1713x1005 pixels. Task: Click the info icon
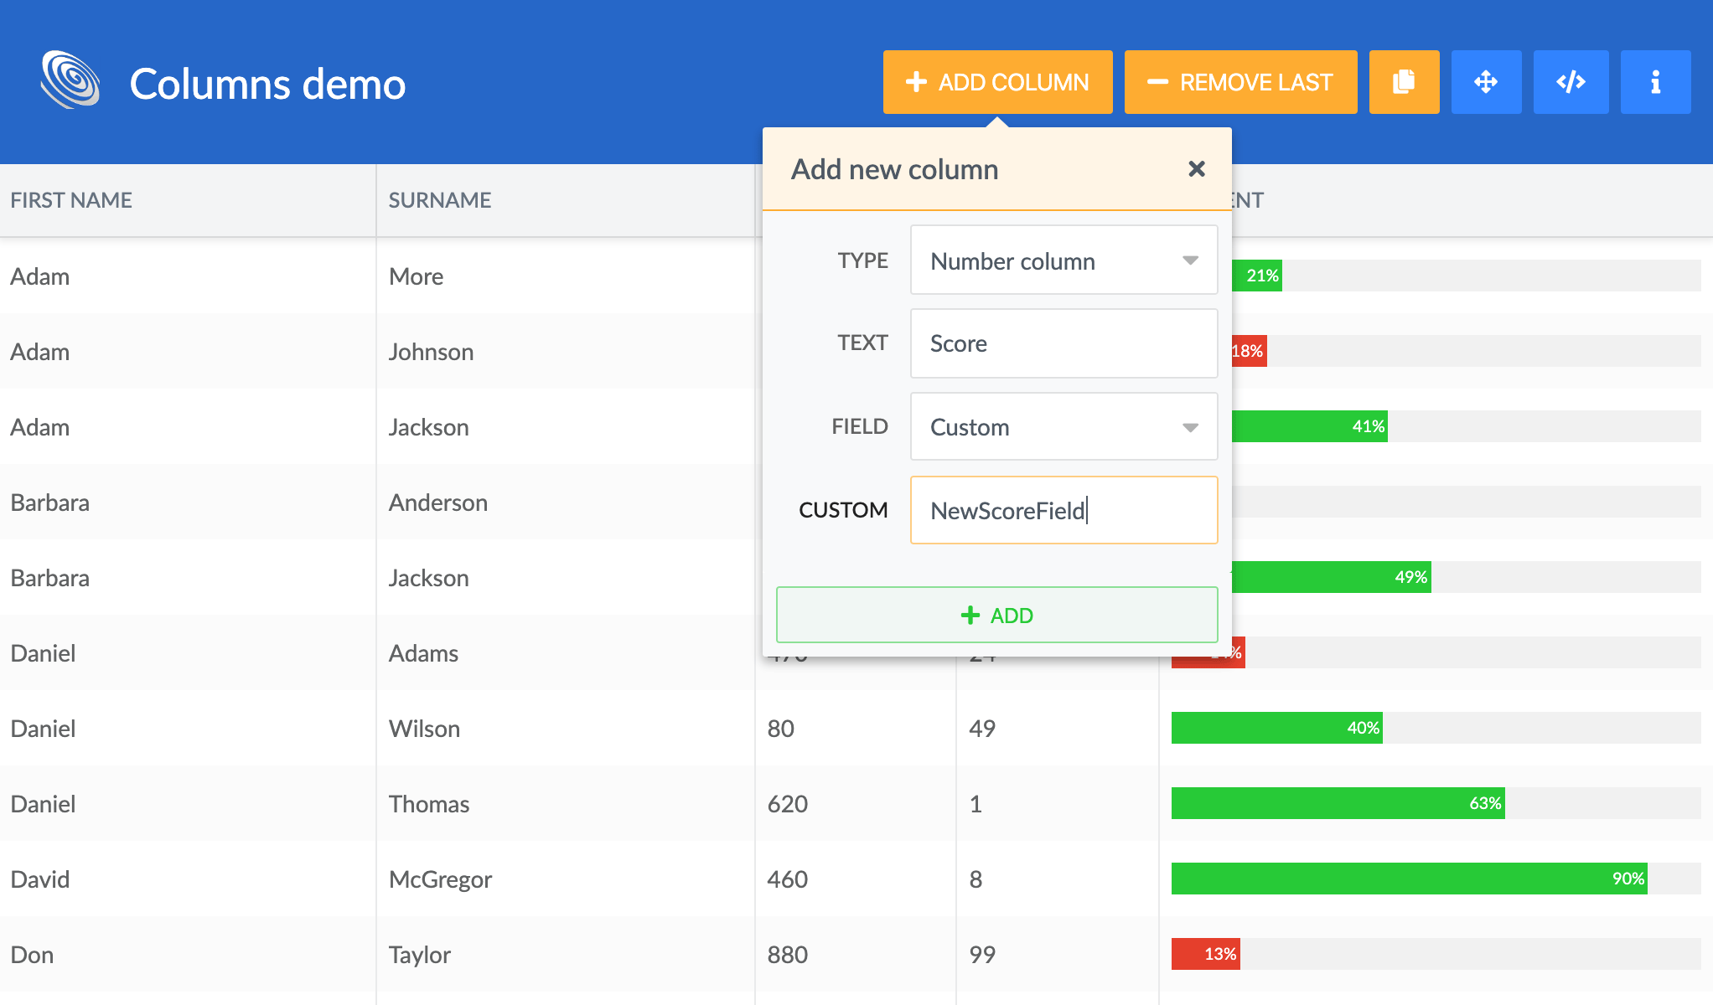tap(1655, 81)
